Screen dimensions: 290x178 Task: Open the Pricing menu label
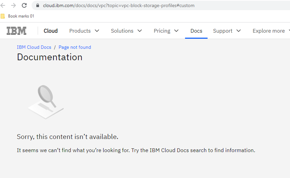[162, 31]
